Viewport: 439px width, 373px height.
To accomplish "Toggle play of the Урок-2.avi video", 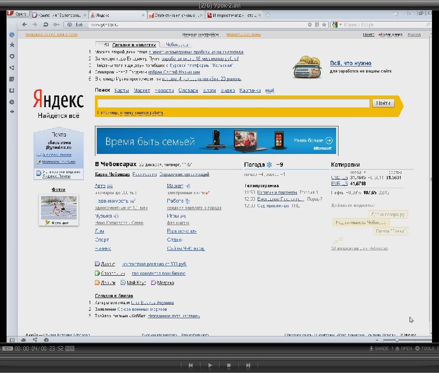I will point(210,365).
